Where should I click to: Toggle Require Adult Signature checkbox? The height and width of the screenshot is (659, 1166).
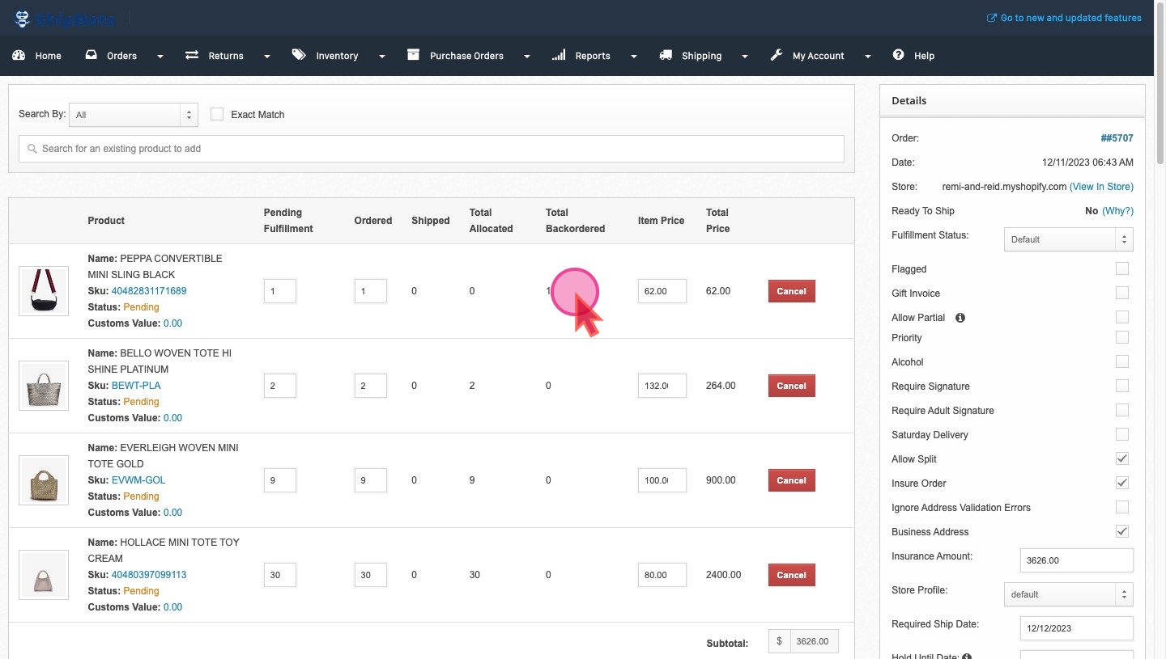[x=1122, y=410]
